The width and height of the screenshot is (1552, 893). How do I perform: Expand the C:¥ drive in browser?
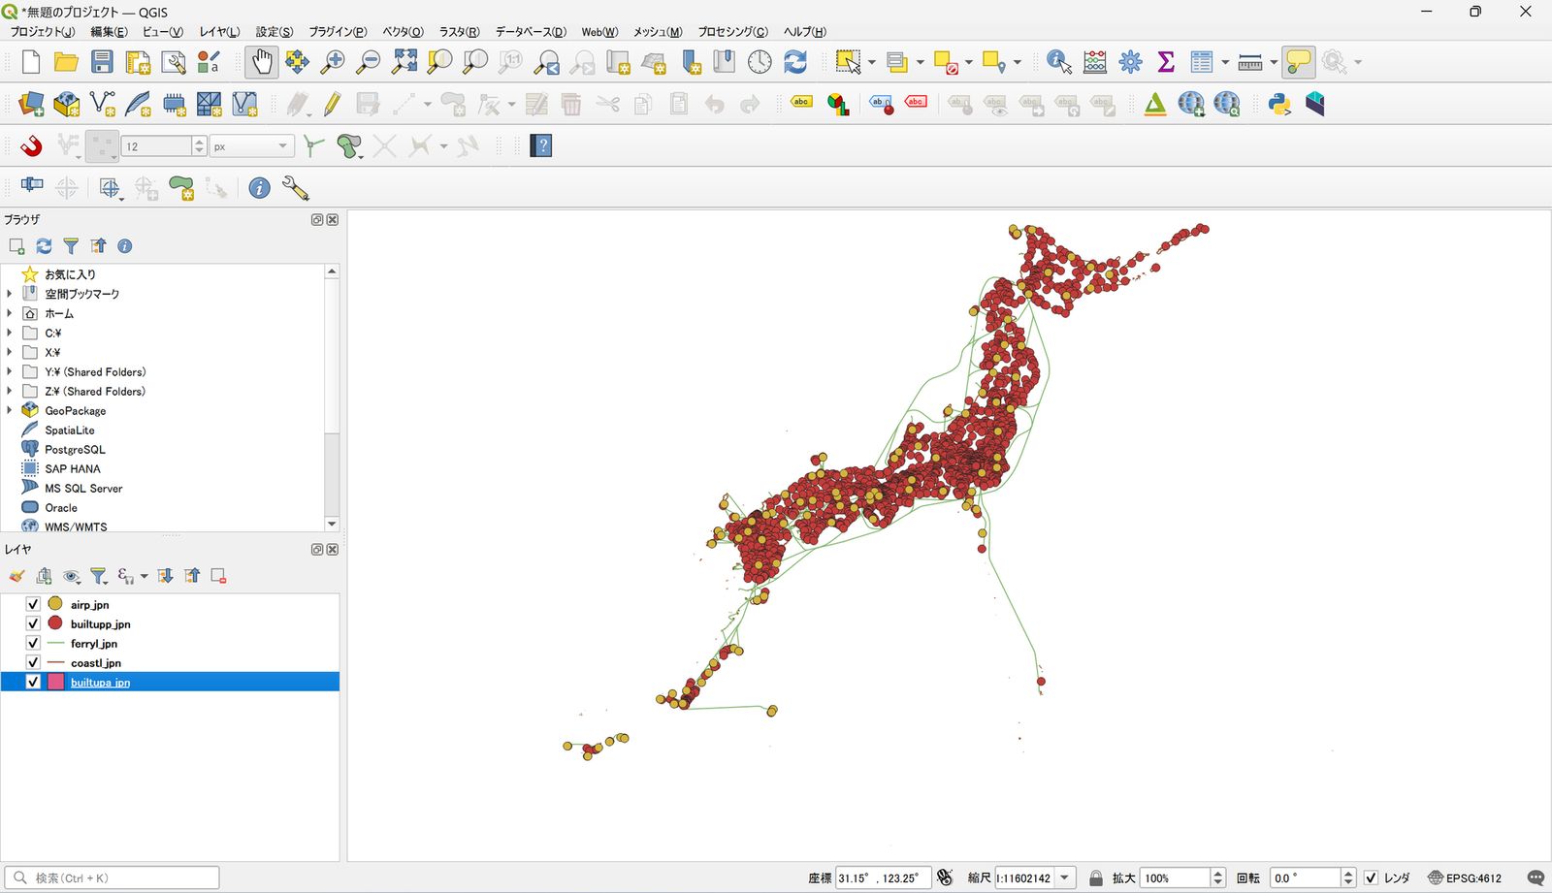10,333
